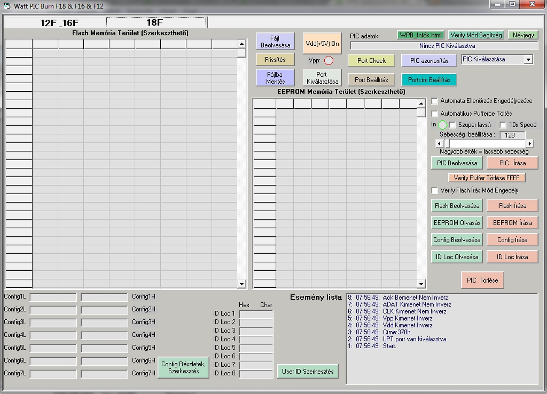Image resolution: width=547 pixels, height=394 pixels.
Task: Open the PIC Kiválasztása dropdown
Action: point(529,59)
